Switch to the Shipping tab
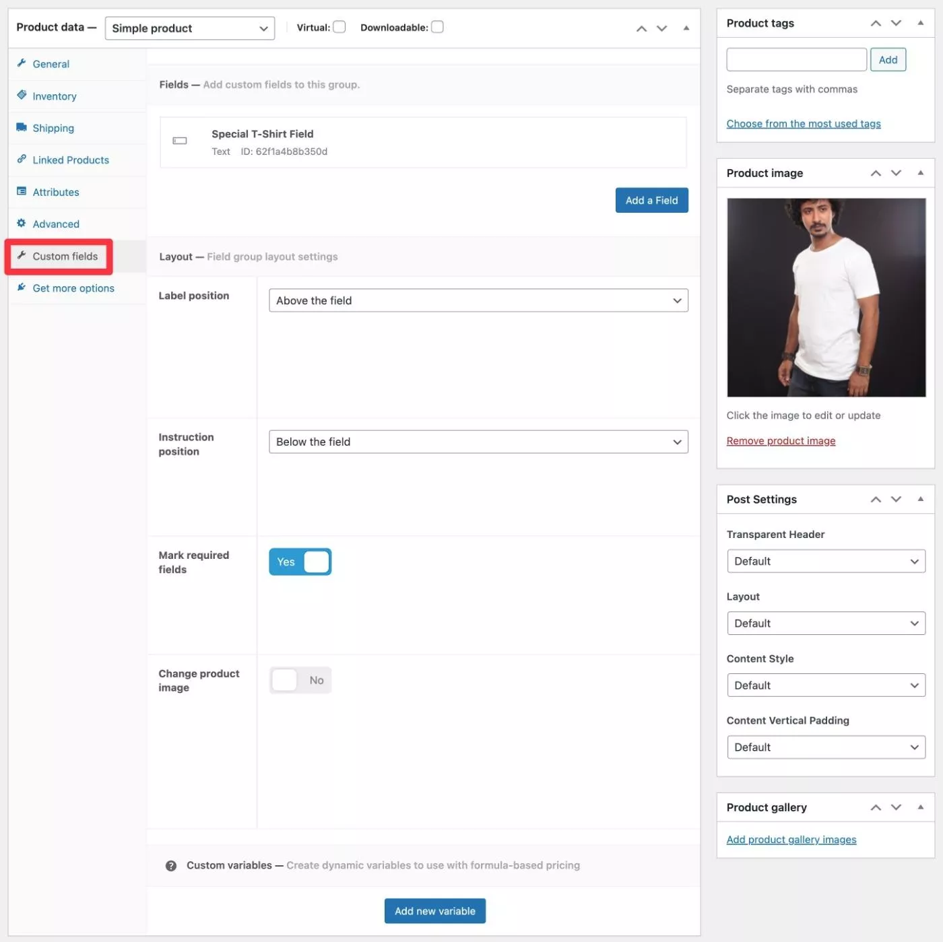Screen dimensions: 943x942 (x=77, y=128)
